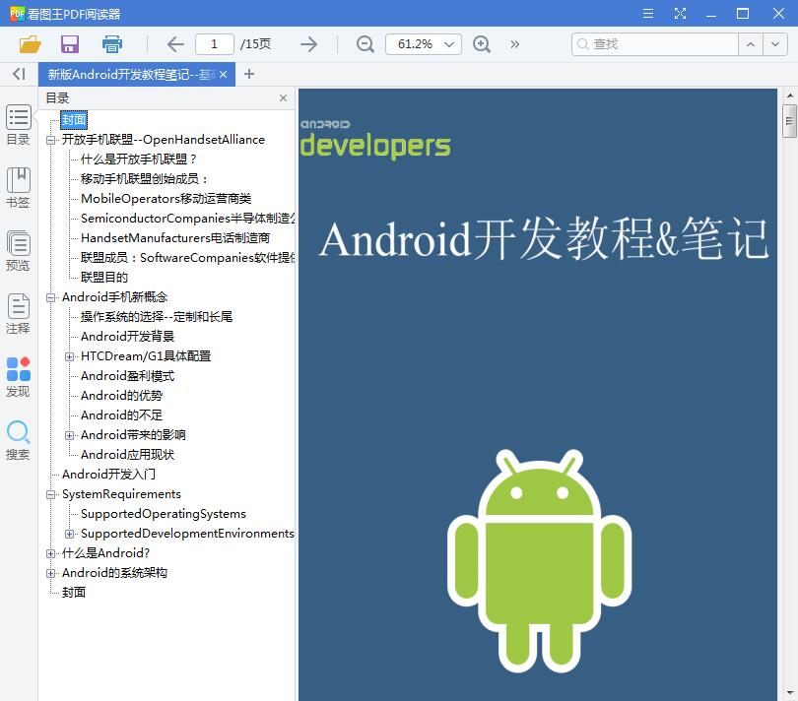
Task: Open a PDF file using the folder icon
Action: point(30,43)
